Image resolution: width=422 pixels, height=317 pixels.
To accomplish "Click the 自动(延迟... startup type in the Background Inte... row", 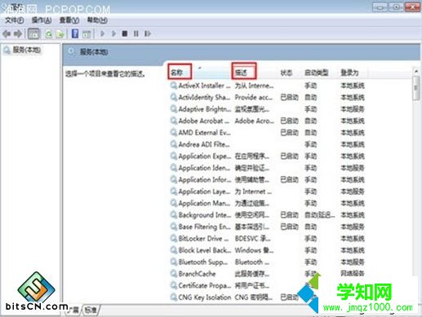I will tap(320, 215).
